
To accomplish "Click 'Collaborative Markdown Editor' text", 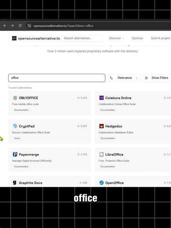I will 116,132.
